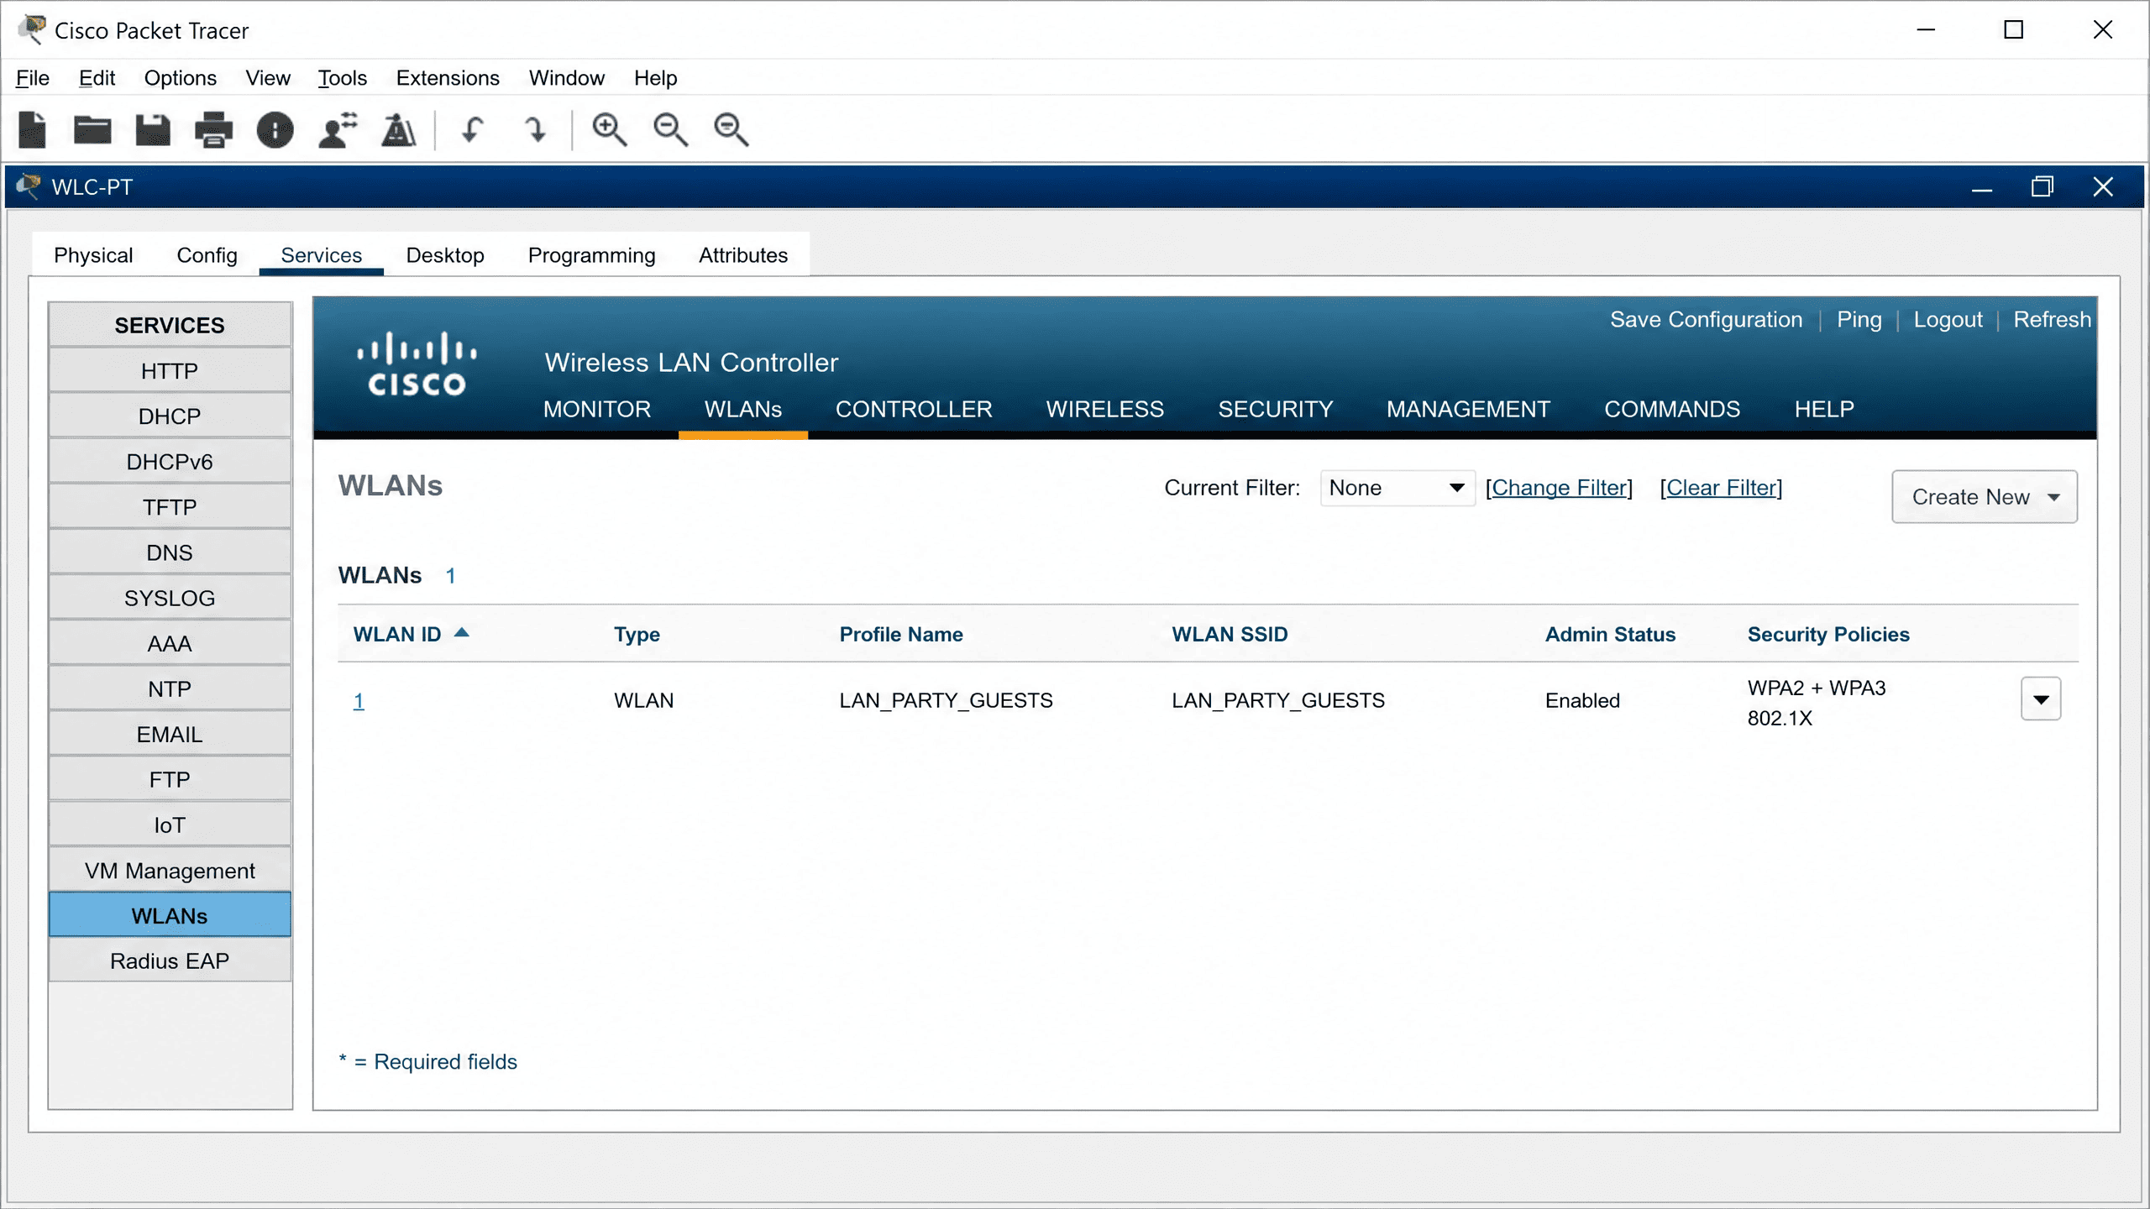Switch to the Physical tab

pos(93,255)
